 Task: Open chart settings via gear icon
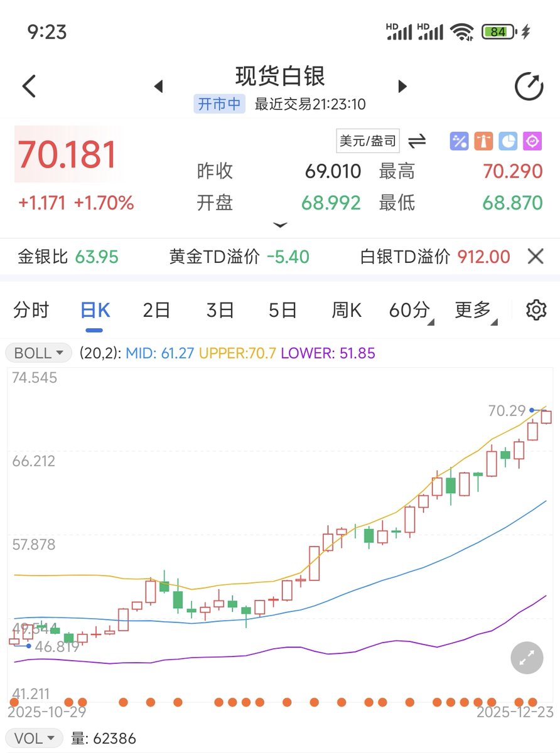click(536, 309)
